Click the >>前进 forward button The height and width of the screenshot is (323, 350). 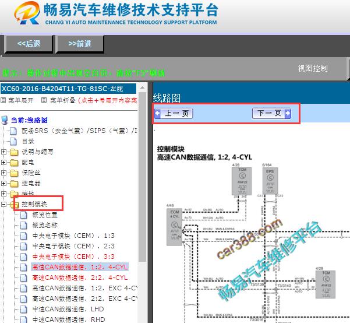[80, 44]
